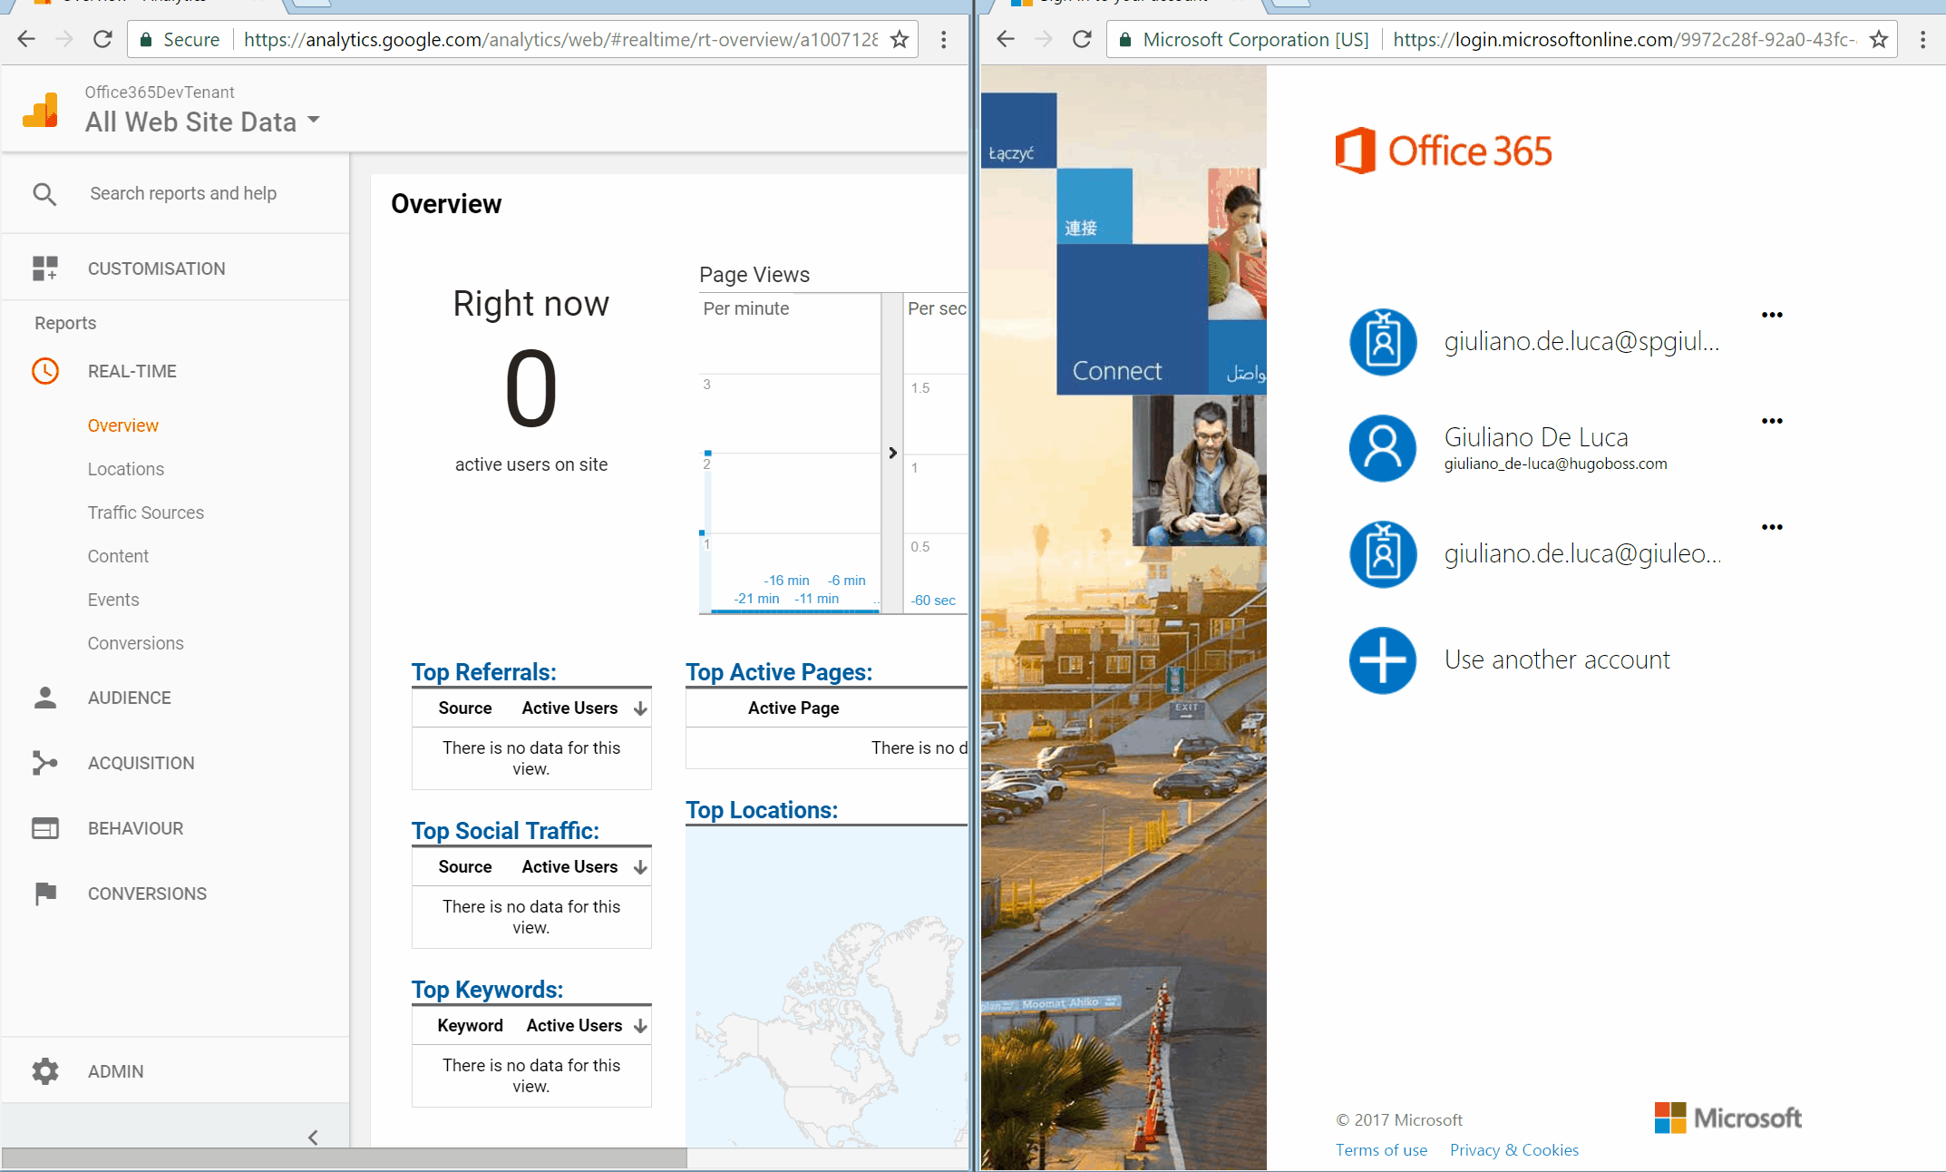
Task: Click the Use another account plus icon
Action: pos(1383,660)
